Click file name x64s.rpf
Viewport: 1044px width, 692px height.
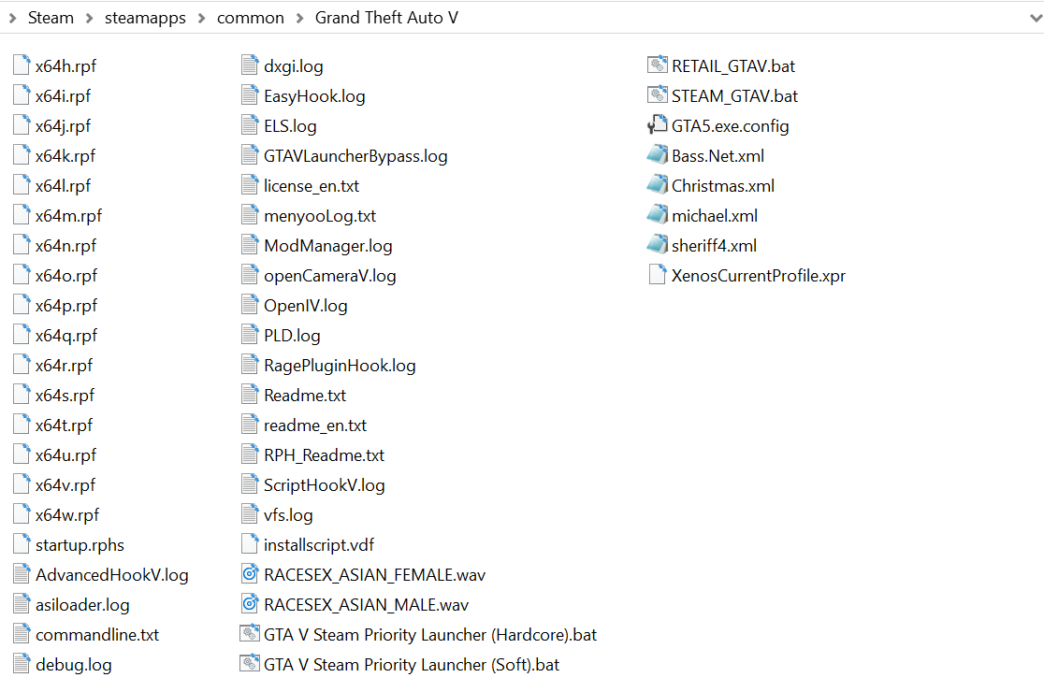click(x=65, y=396)
